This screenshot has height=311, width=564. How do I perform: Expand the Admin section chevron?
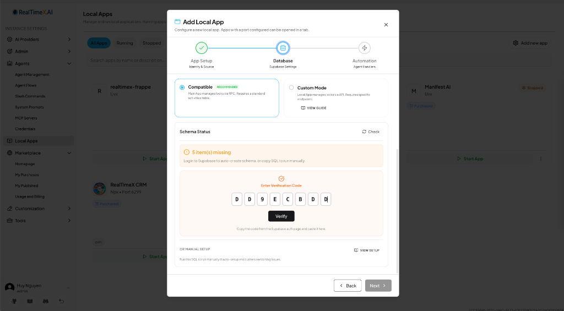coord(69,51)
